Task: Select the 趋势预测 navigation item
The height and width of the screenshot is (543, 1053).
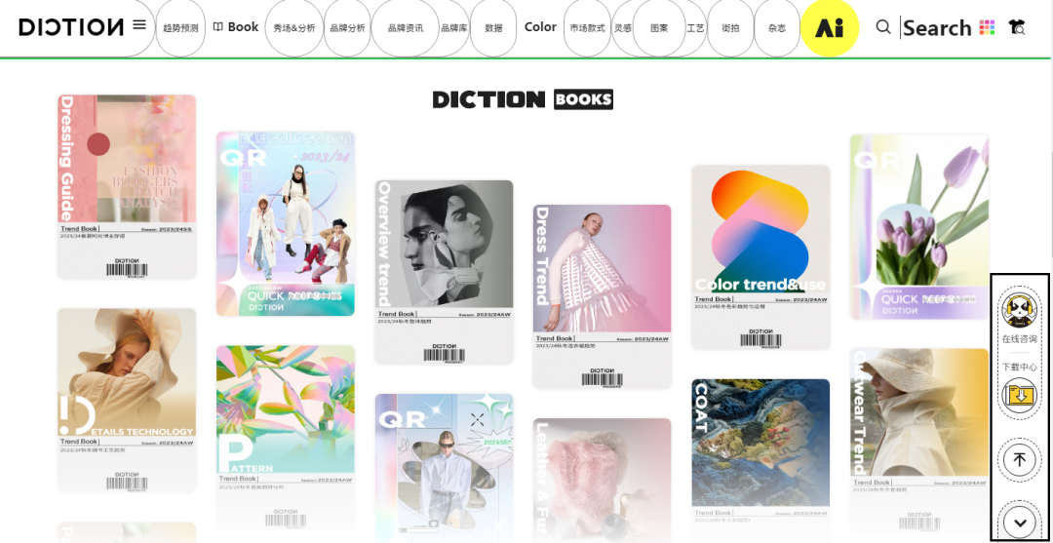Action: [180, 28]
